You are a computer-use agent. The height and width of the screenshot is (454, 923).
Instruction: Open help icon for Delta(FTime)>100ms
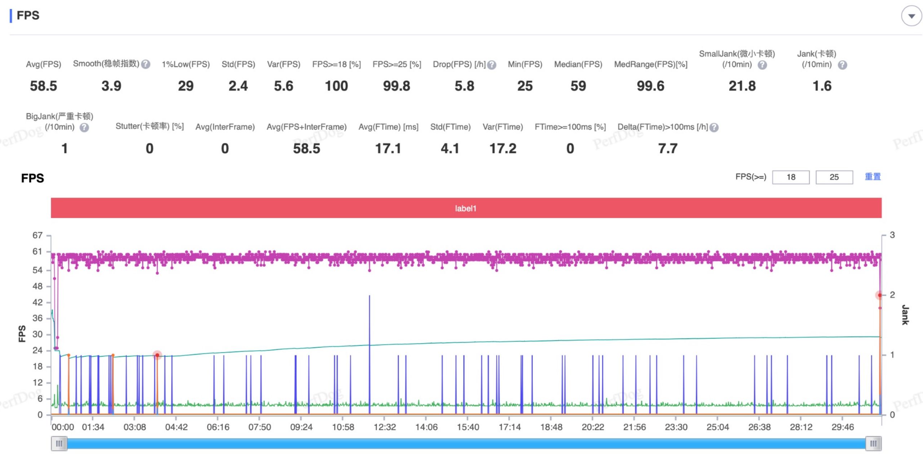(x=714, y=128)
